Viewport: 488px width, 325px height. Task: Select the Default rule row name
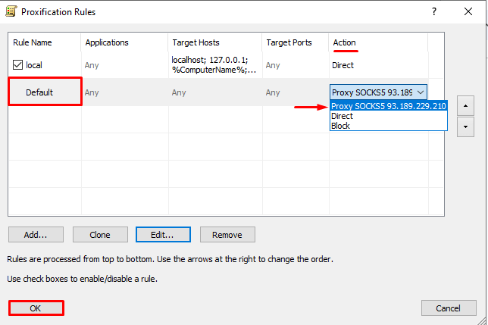click(44, 92)
